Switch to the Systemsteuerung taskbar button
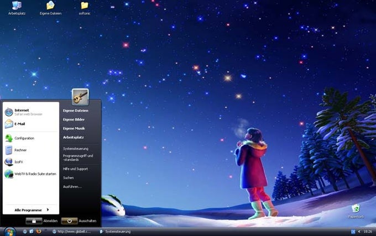The height and width of the screenshot is (236, 376). point(116,232)
